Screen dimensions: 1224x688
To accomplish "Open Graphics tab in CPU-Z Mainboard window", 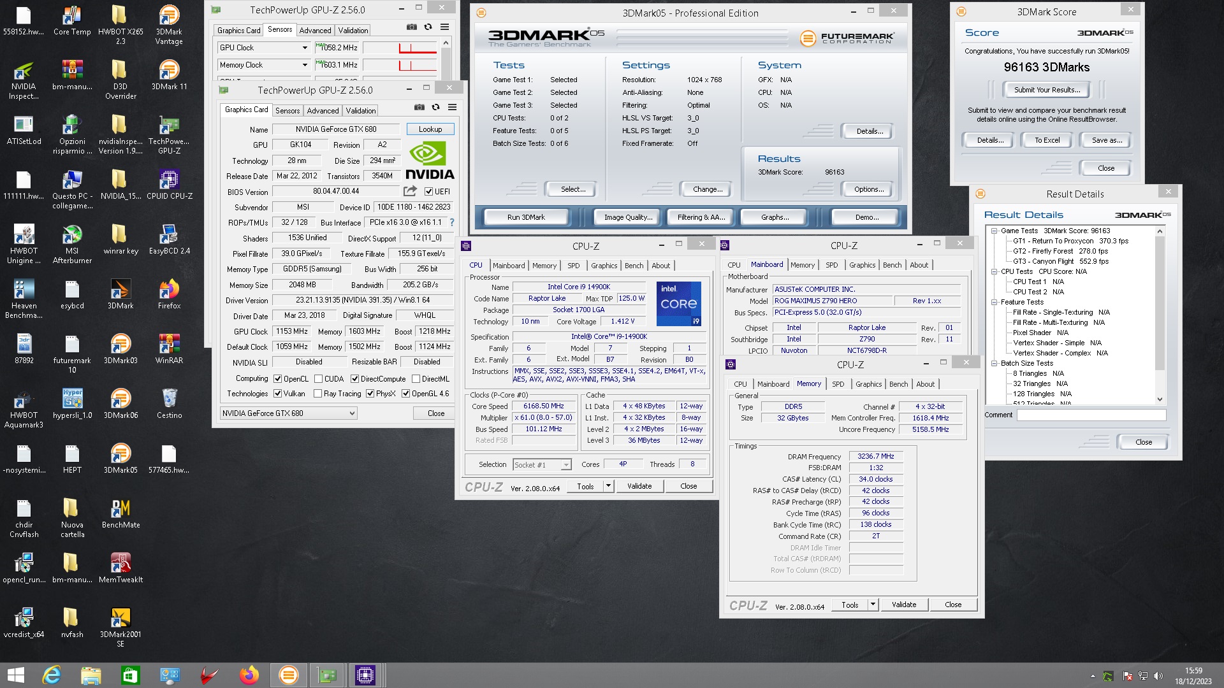I will [x=862, y=265].
